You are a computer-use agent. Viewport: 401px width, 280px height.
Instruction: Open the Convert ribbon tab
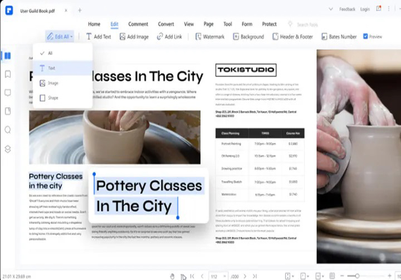click(166, 24)
